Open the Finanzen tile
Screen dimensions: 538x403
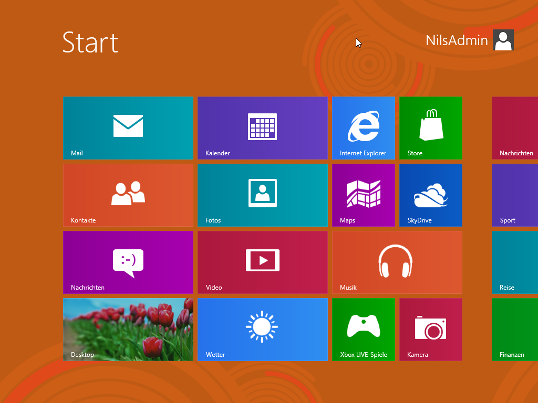coord(515,330)
